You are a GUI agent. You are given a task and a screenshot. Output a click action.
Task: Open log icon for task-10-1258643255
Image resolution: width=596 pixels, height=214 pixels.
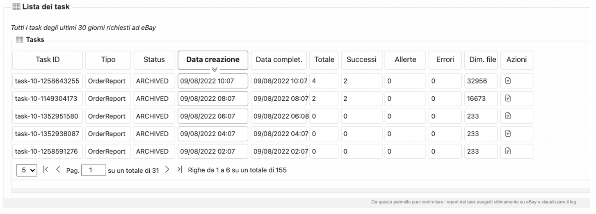coord(508,81)
